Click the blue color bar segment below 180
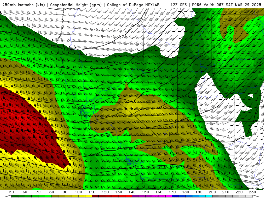Image resolution: width=264 pixels, height=198 pixels. click(189, 196)
